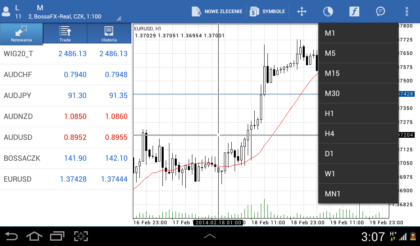The width and height of the screenshot is (420, 246).
Task: Tap the 18 Feb 11:00 time axis label
Action: (x=268, y=223)
